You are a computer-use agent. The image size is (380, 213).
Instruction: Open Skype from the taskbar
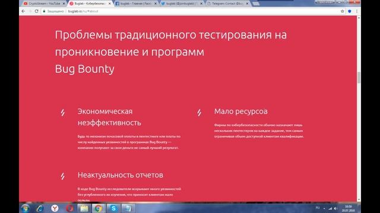113,208
